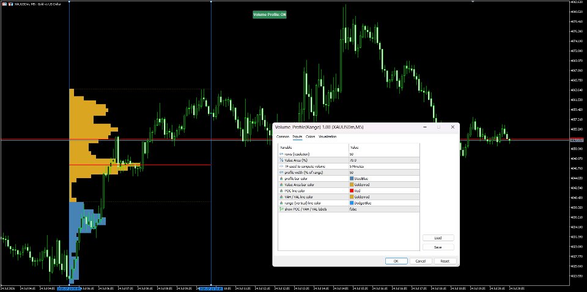The height and width of the screenshot is (292, 587).
Task: Click the Variable column header
Action: pyautogui.click(x=313, y=148)
